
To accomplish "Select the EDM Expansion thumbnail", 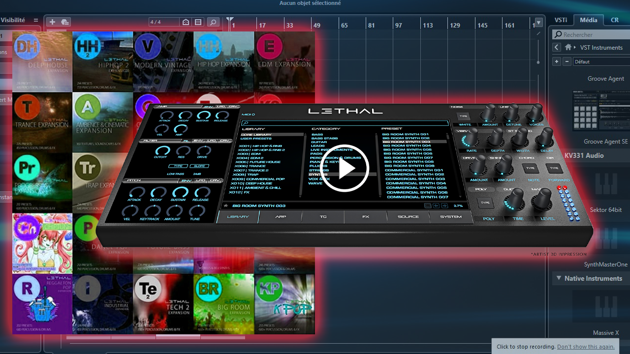I will click(284, 61).
